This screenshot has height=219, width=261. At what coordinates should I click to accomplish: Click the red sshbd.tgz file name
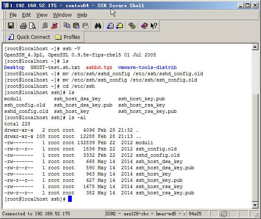(x=99, y=67)
